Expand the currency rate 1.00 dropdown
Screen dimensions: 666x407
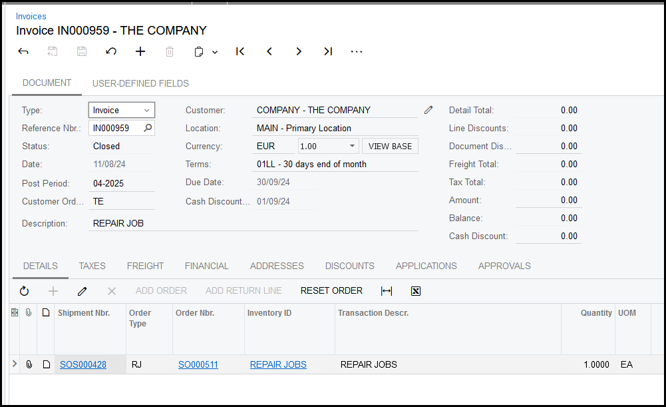[x=352, y=147]
